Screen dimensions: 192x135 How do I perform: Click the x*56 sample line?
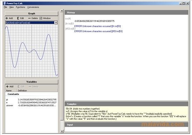pos(119,114)
